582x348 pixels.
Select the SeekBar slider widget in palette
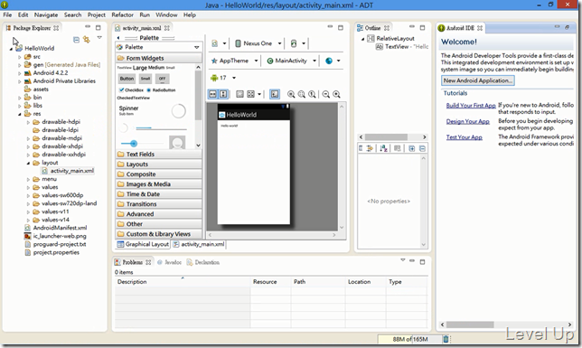click(142, 144)
